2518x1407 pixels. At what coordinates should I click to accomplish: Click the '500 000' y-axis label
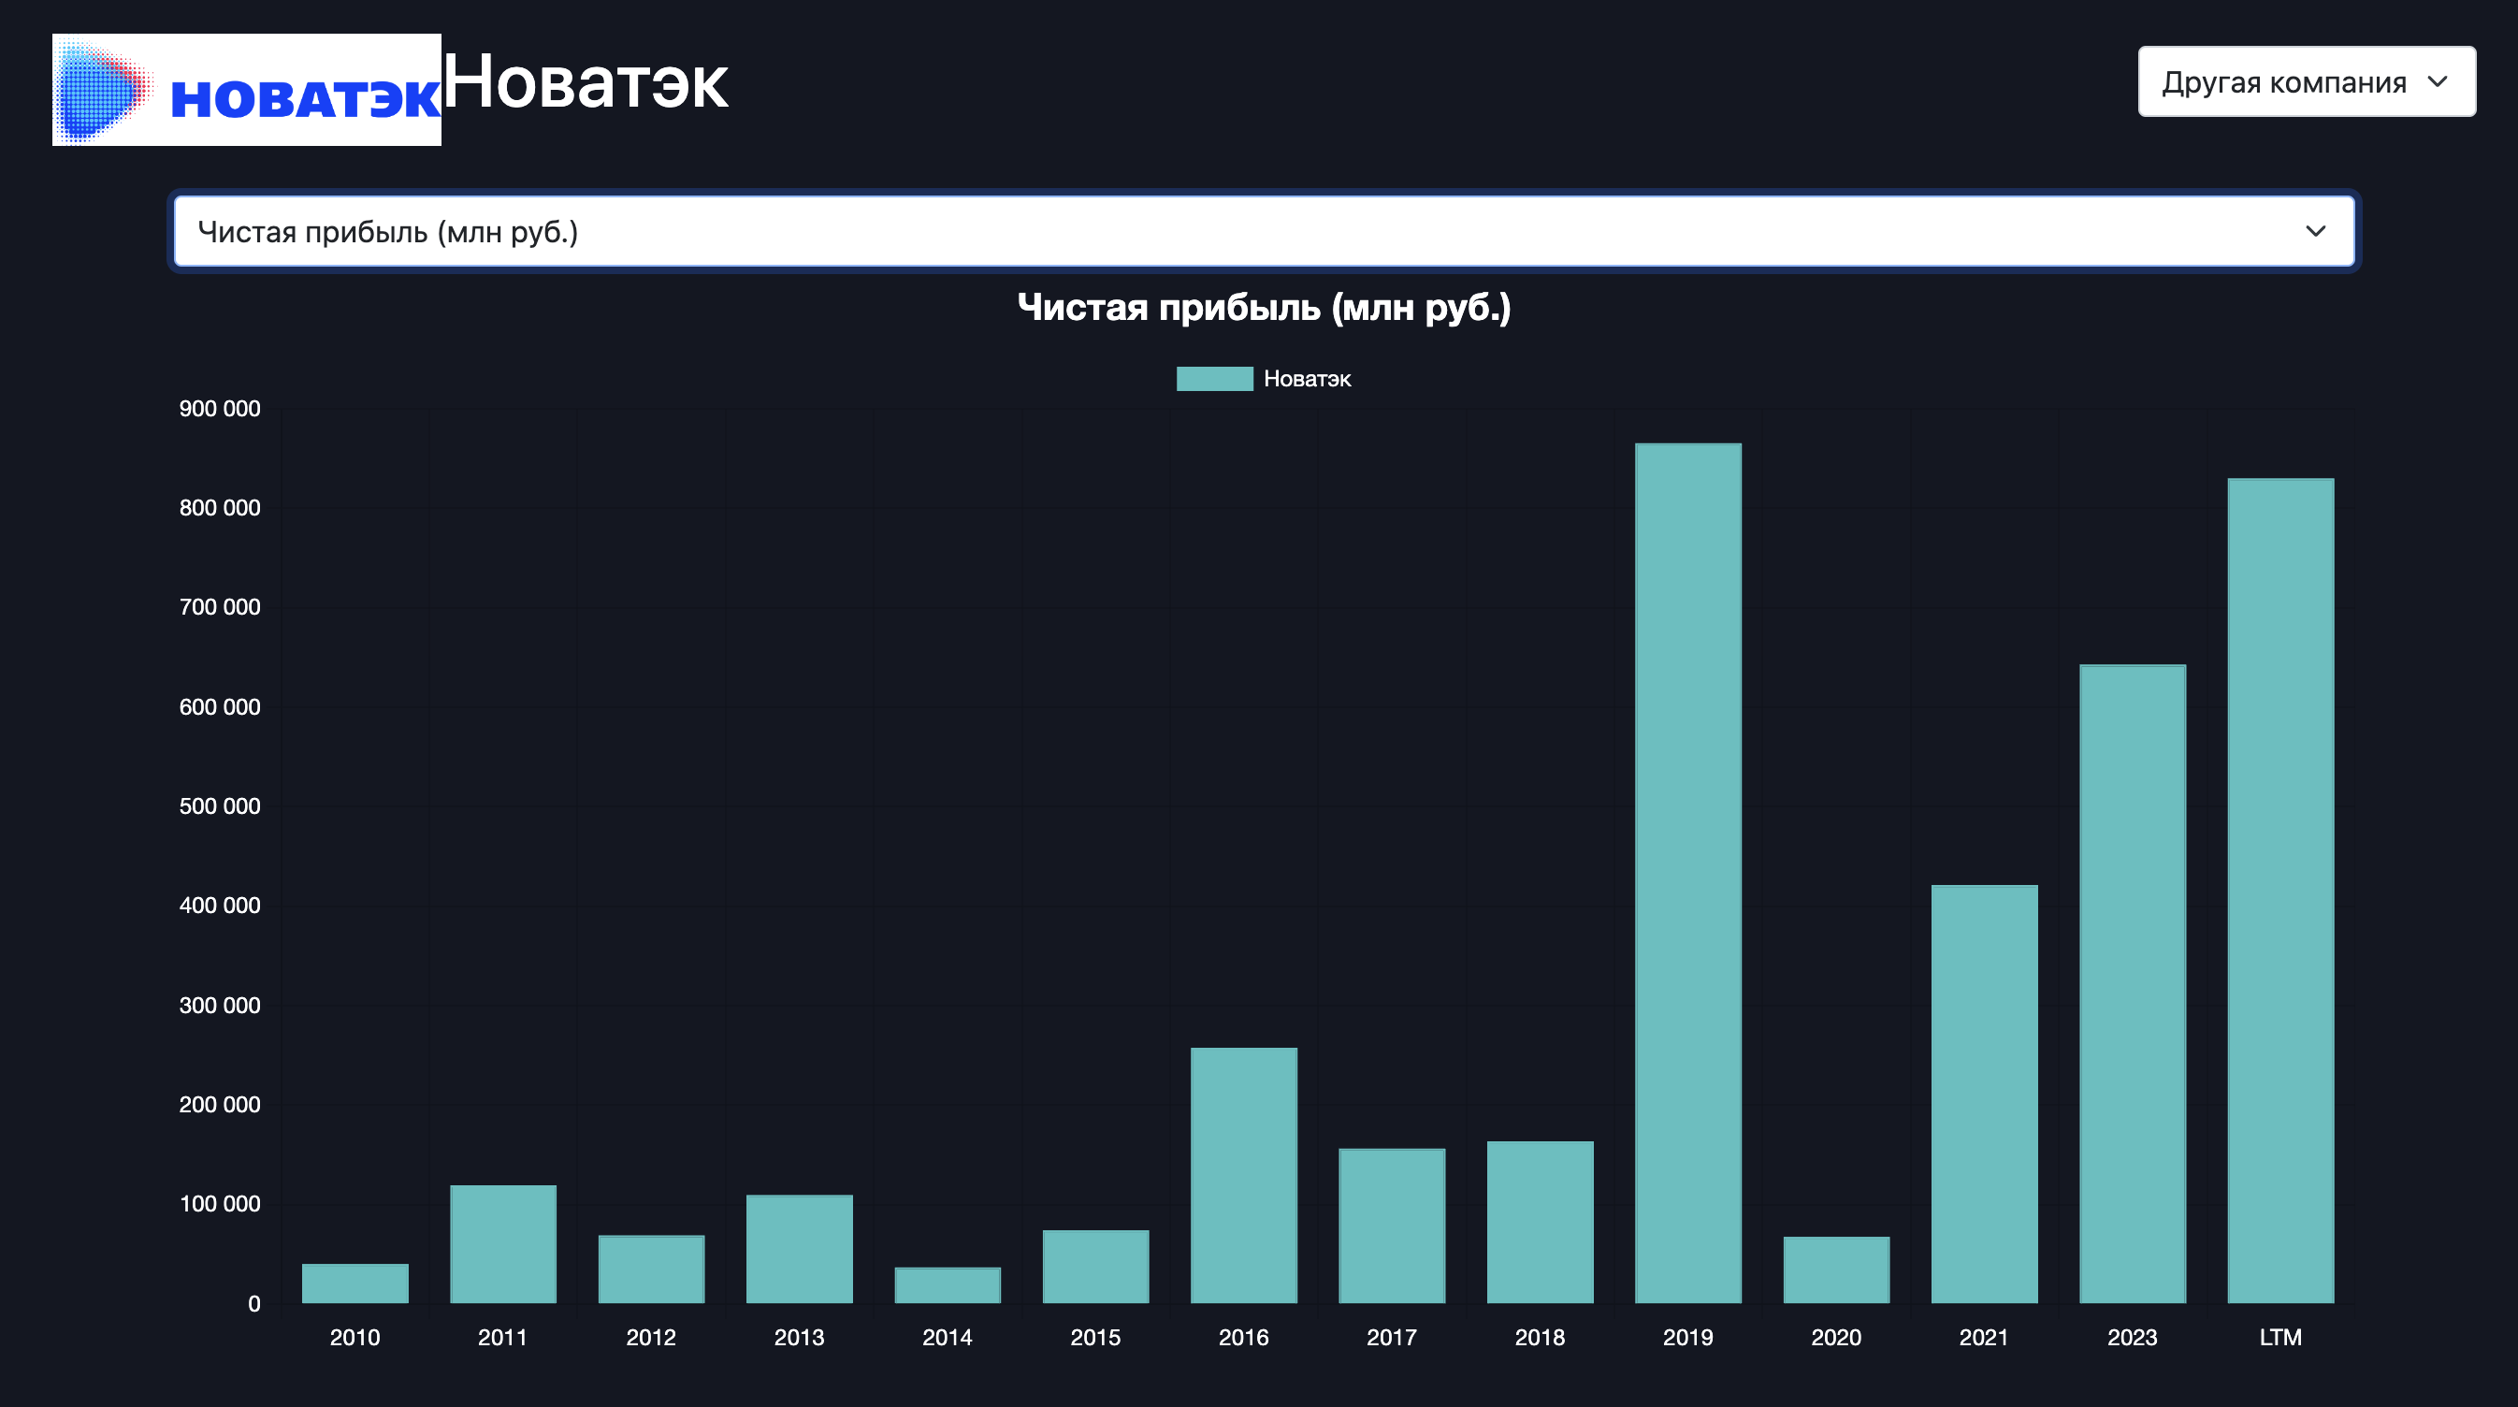220,806
